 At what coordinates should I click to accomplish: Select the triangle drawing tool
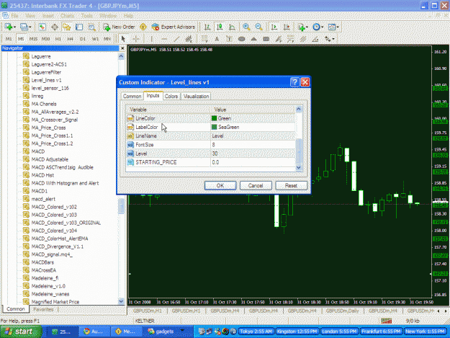pos(253,39)
